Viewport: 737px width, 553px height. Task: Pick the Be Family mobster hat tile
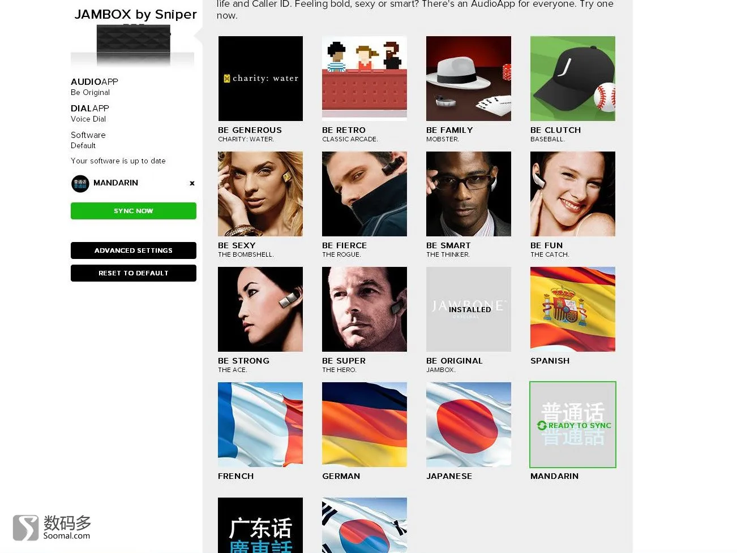tap(469, 79)
